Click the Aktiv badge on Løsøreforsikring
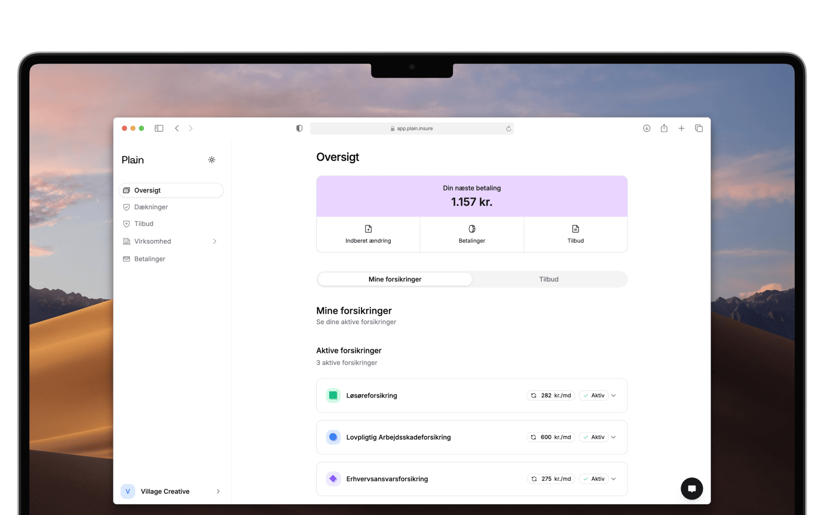 point(594,395)
